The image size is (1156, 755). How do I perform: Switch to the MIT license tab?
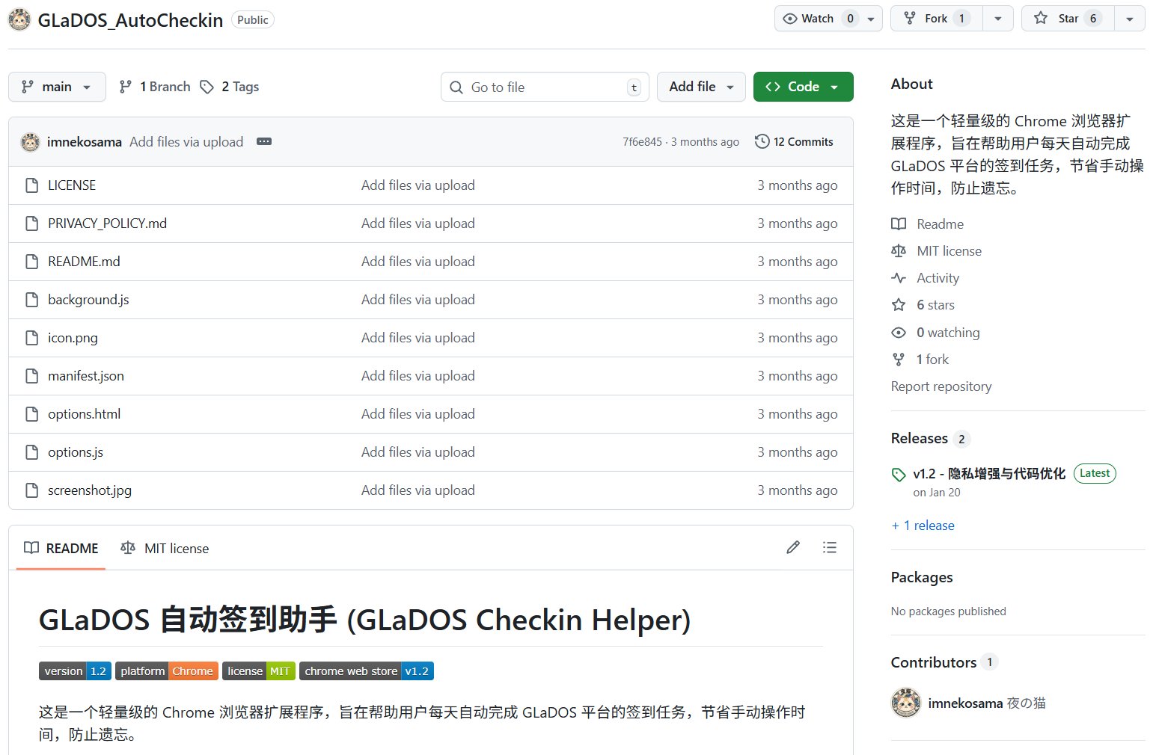tap(165, 549)
